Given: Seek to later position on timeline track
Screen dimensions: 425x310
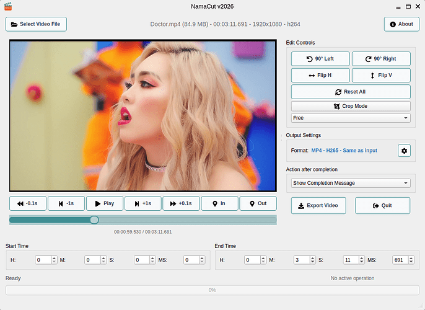Looking at the screenshot, I should 187,220.
